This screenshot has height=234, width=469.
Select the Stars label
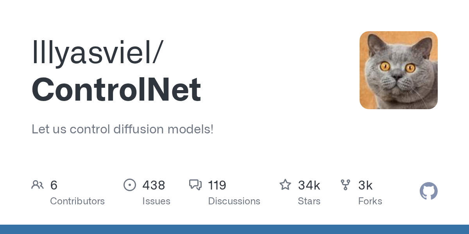pos(309,201)
